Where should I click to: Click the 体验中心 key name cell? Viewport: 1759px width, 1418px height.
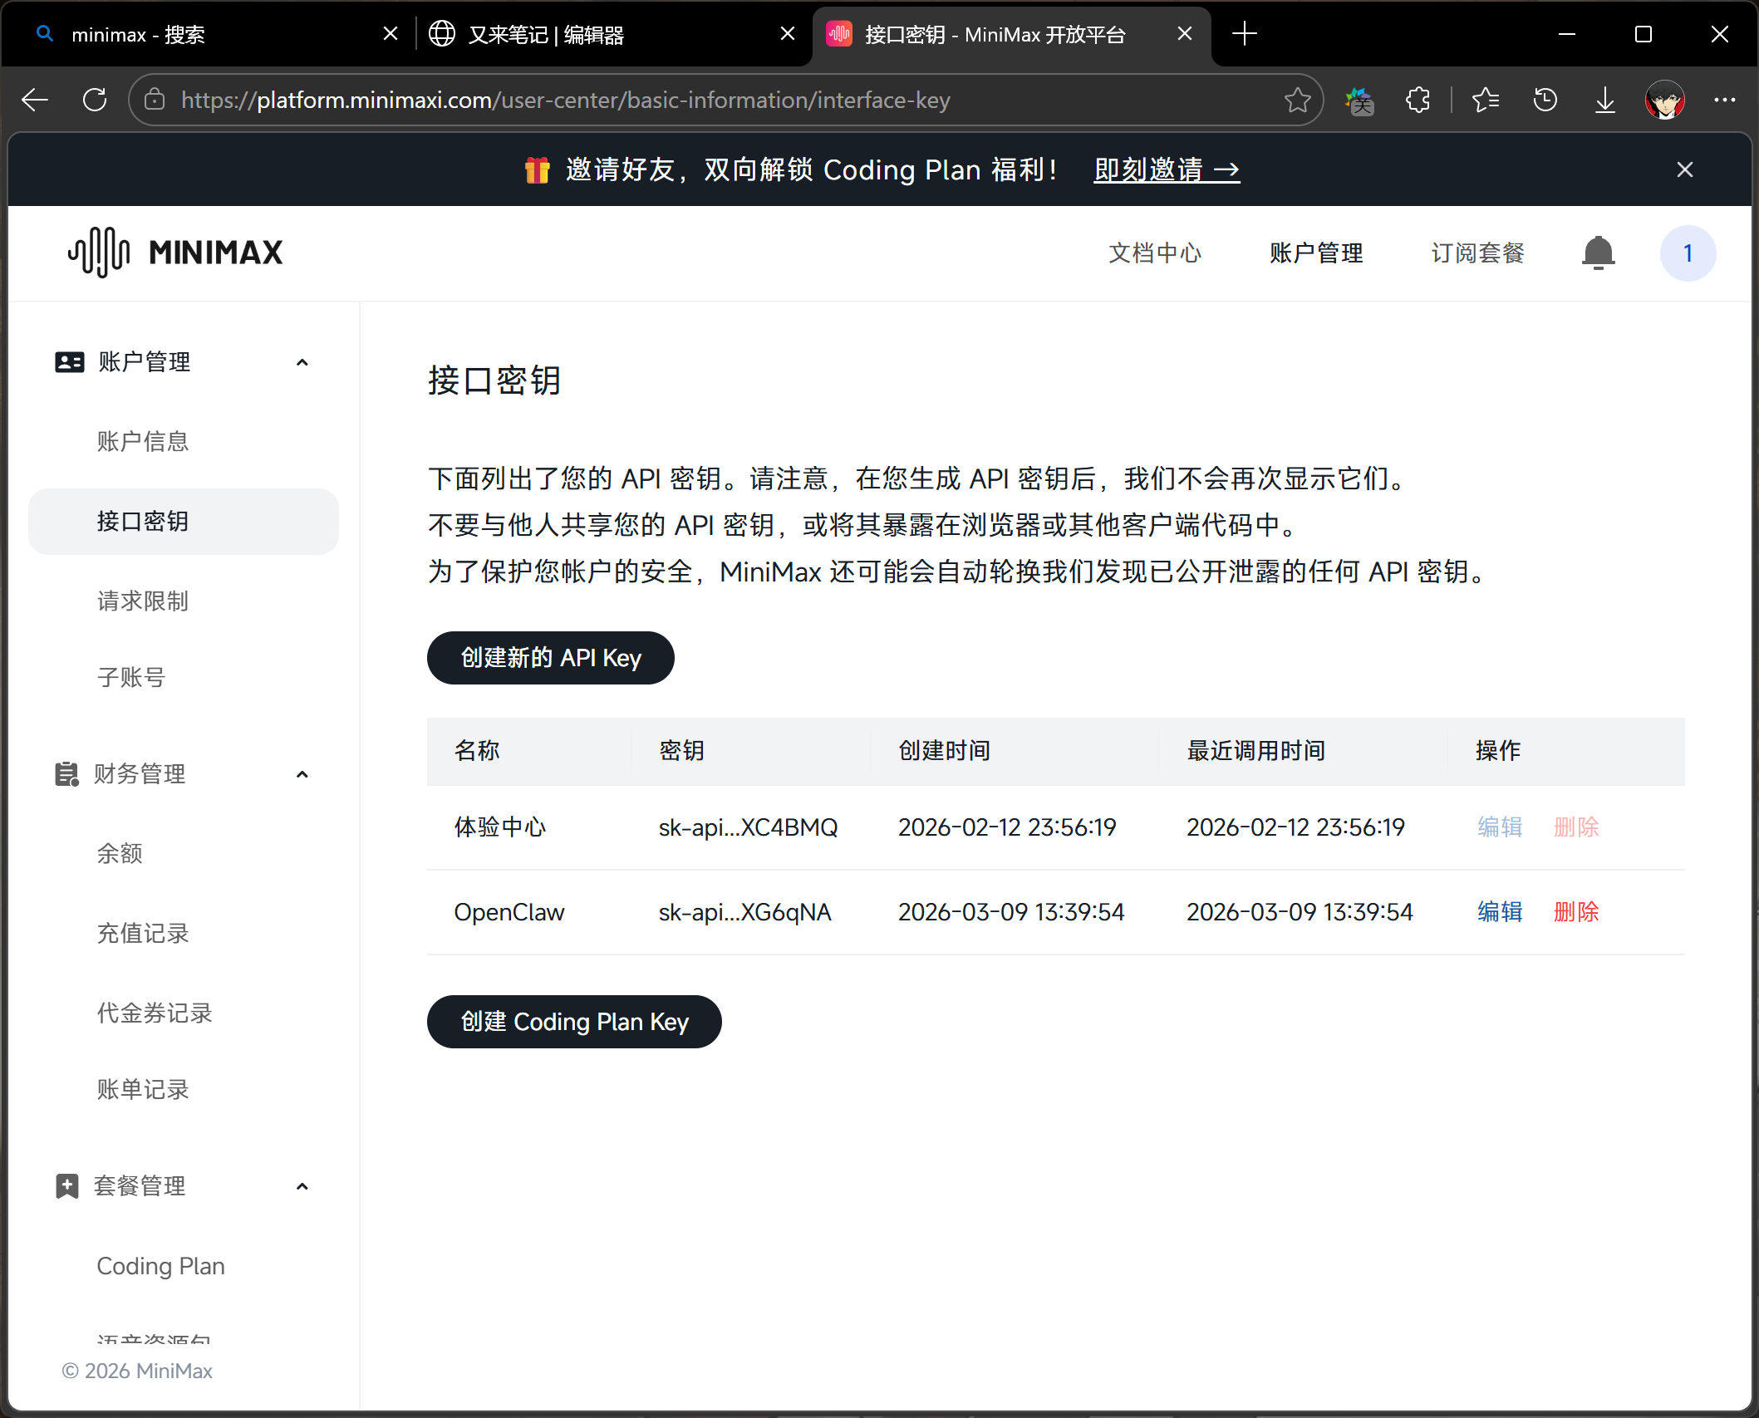[x=500, y=827]
